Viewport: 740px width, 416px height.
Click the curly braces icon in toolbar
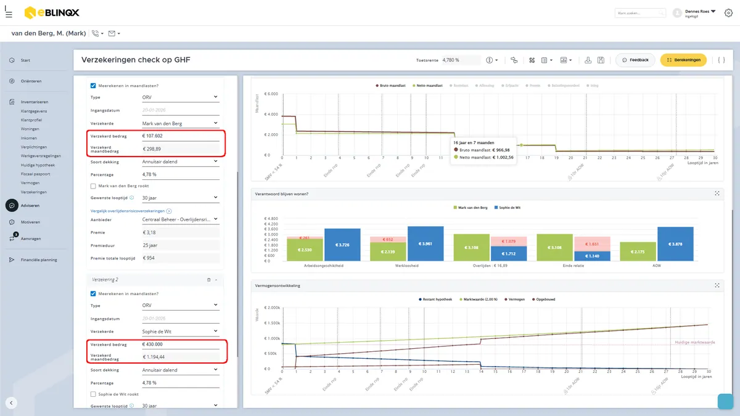(x=721, y=60)
